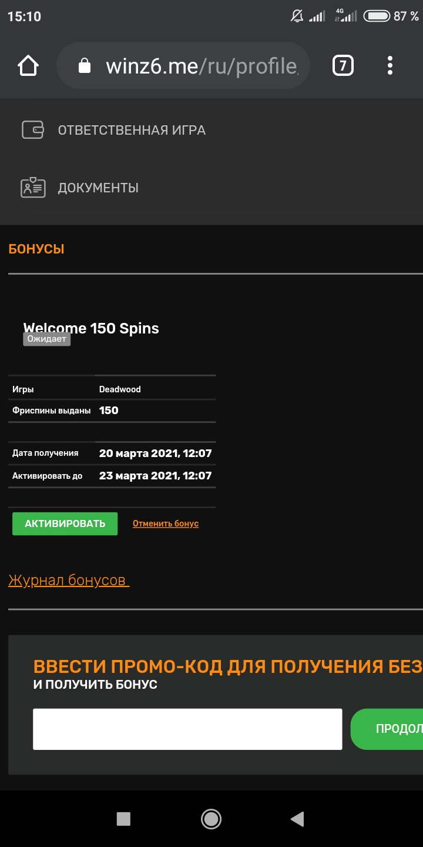The width and height of the screenshot is (423, 847).
Task: Click the Активировать до label
Action: pos(47,476)
